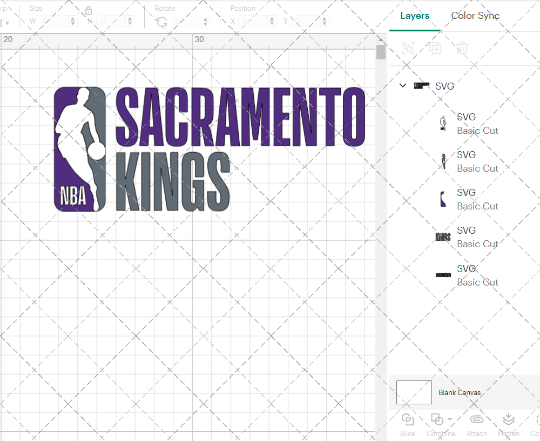This screenshot has height=441, width=540.
Task: Click the Height stepper arrows
Action: pyautogui.click(x=130, y=22)
